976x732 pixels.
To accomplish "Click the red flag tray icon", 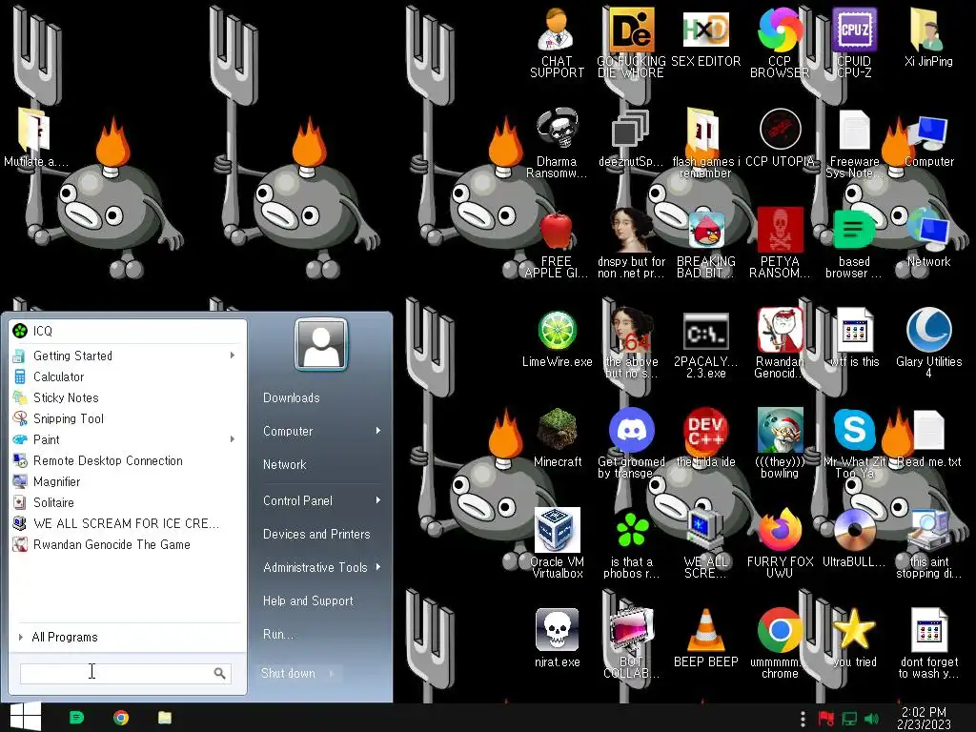I will pos(826,719).
